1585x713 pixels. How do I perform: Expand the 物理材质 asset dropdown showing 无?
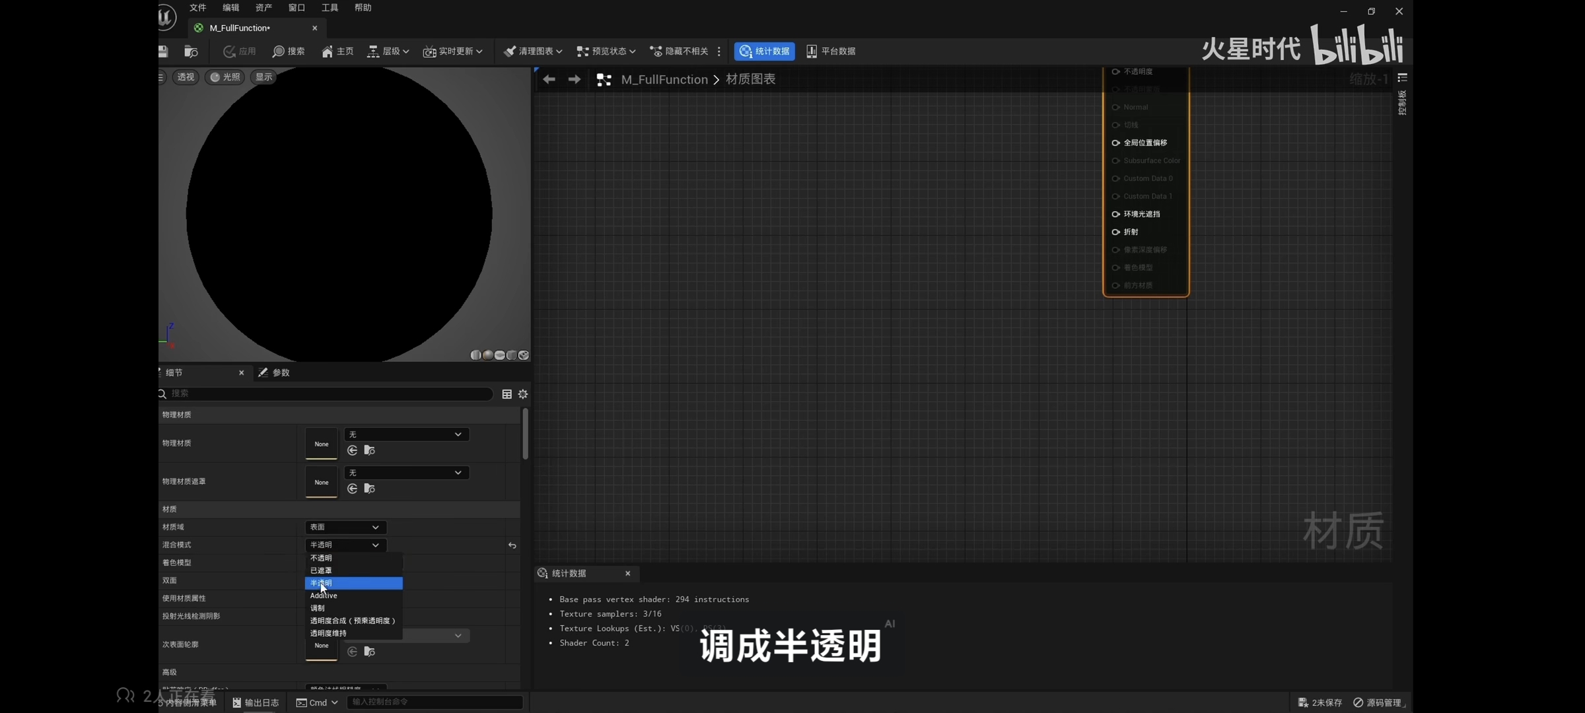click(x=405, y=434)
